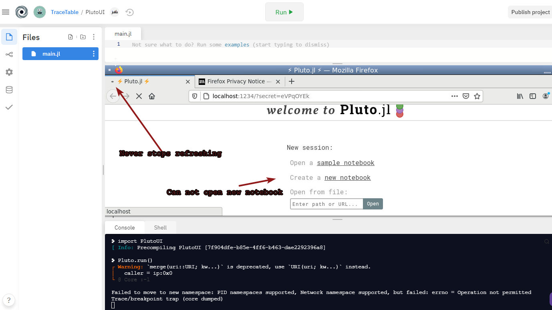Image resolution: width=552 pixels, height=310 pixels.
Task: Open the TraceTable user avatar
Action: pos(39,12)
